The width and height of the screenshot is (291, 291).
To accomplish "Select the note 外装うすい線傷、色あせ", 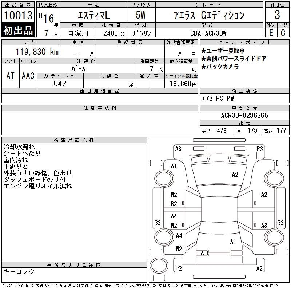I will pyautogui.click(x=38, y=173).
